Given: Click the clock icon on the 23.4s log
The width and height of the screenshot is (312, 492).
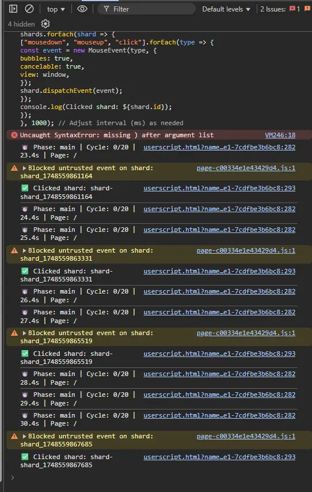Looking at the screenshot, I should 25,147.
